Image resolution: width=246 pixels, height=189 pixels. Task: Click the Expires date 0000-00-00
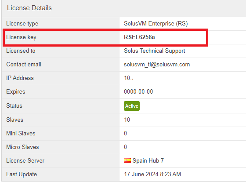[x=138, y=92]
